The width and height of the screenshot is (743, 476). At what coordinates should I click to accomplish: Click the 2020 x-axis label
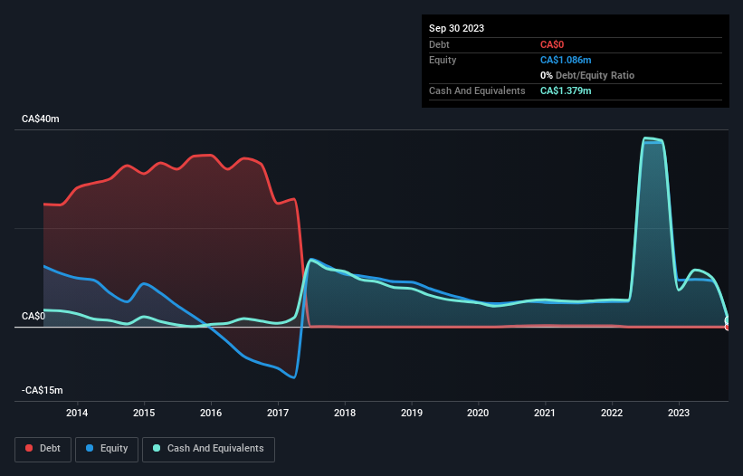click(x=478, y=413)
